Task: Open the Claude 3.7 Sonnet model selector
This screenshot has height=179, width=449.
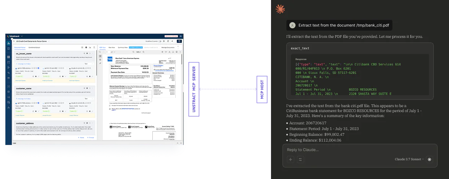Action: pyautogui.click(x=409, y=159)
